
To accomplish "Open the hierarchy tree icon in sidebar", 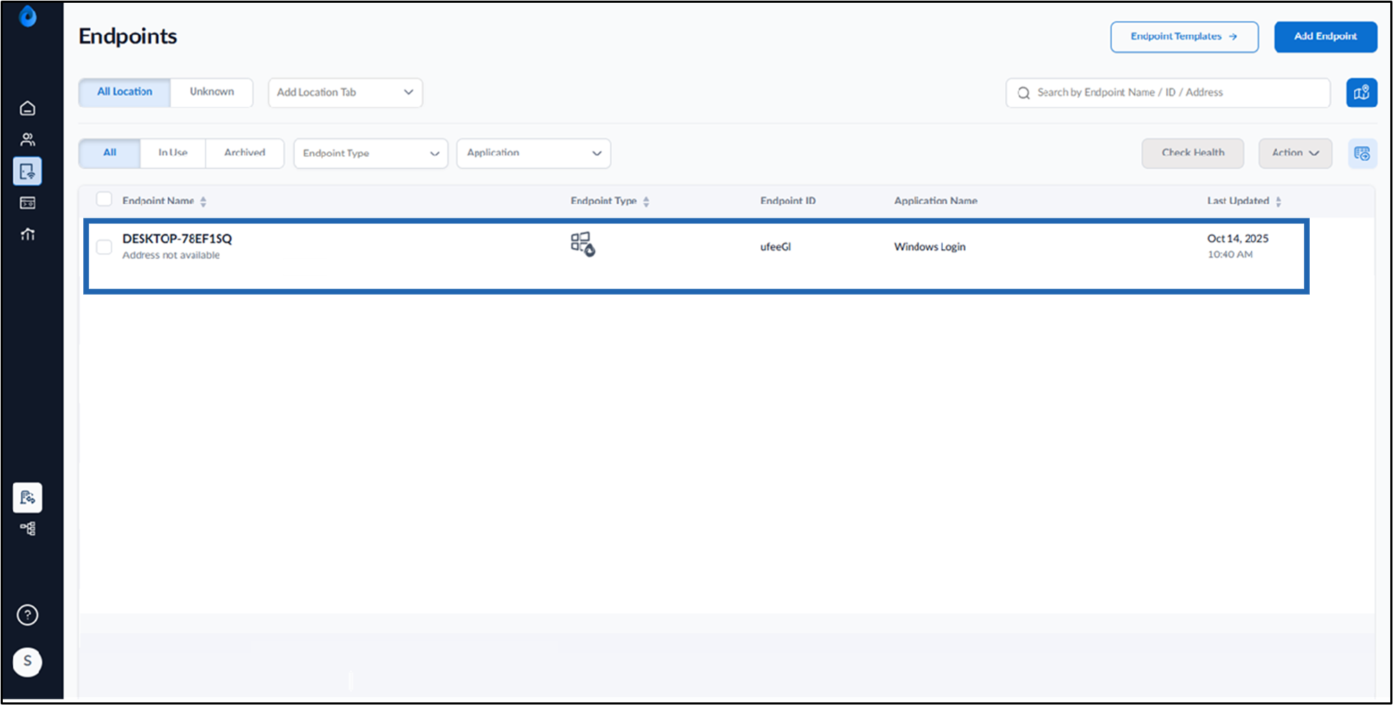I will point(28,528).
